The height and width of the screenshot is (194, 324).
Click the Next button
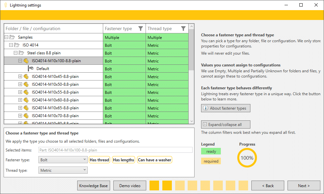pos(304,185)
